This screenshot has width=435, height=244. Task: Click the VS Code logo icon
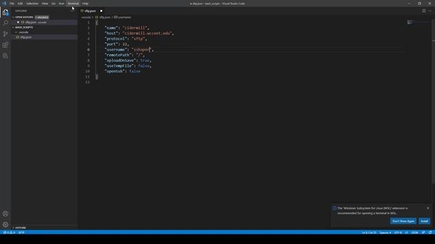coord(4,3)
